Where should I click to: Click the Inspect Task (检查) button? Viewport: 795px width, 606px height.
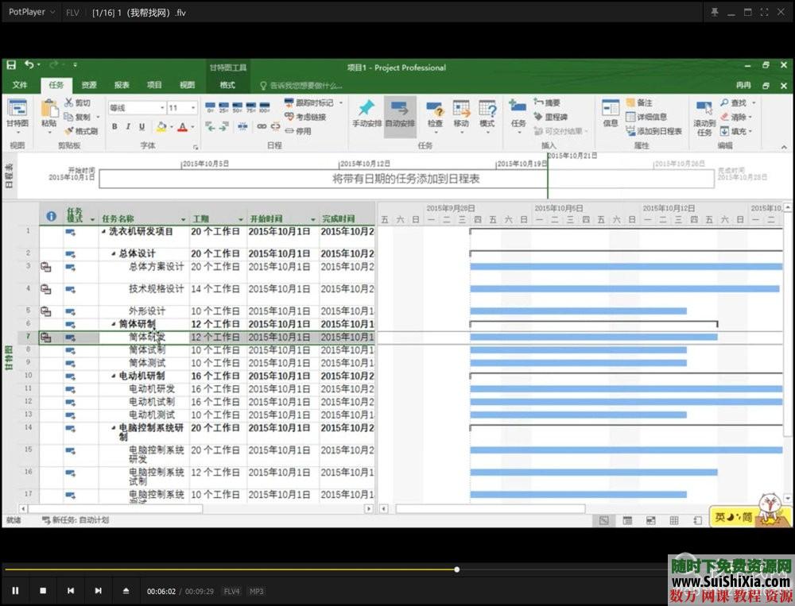click(x=435, y=117)
